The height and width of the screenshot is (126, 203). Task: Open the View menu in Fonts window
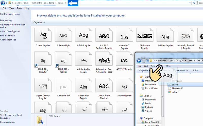pos(11,8)
